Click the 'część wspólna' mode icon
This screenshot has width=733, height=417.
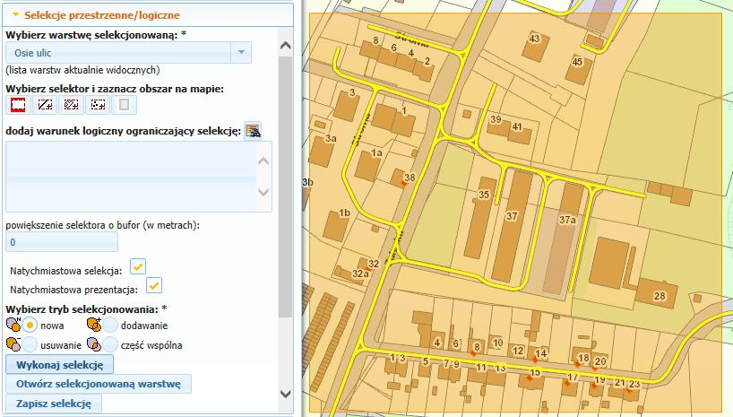click(94, 345)
